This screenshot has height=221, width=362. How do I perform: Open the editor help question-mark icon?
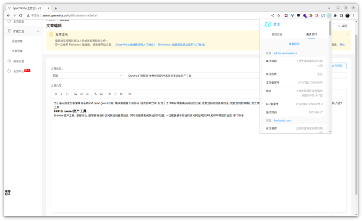129,94
